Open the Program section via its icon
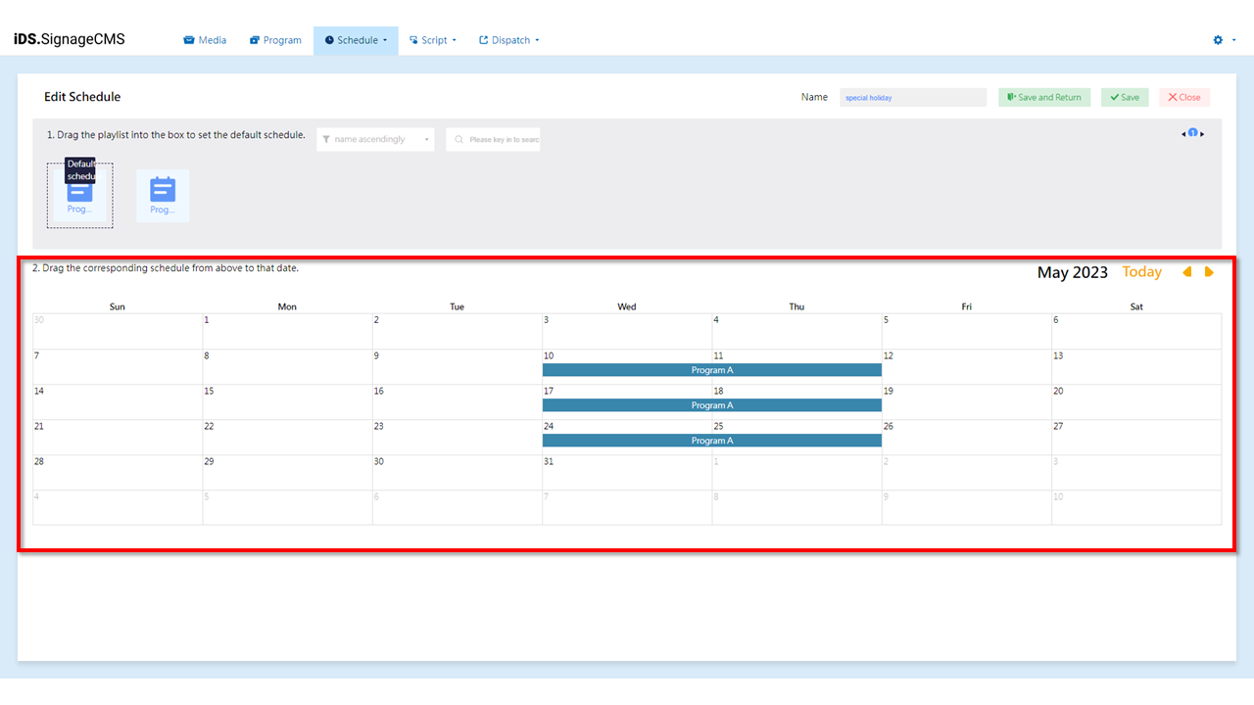Image resolution: width=1254 pixels, height=705 pixels. click(x=256, y=39)
